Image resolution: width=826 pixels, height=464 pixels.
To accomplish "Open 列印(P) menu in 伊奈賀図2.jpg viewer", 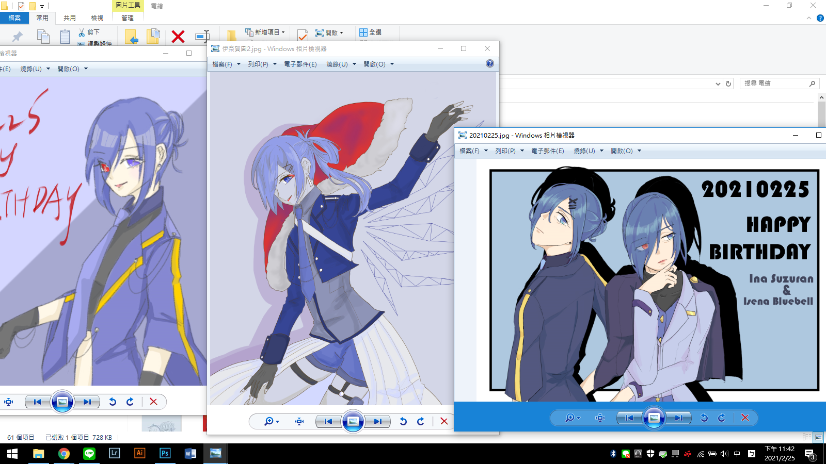I will [x=262, y=64].
